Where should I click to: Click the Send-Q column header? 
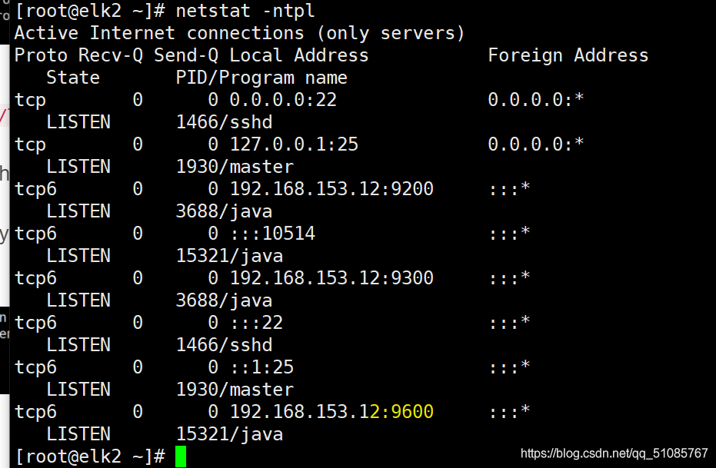tap(186, 55)
